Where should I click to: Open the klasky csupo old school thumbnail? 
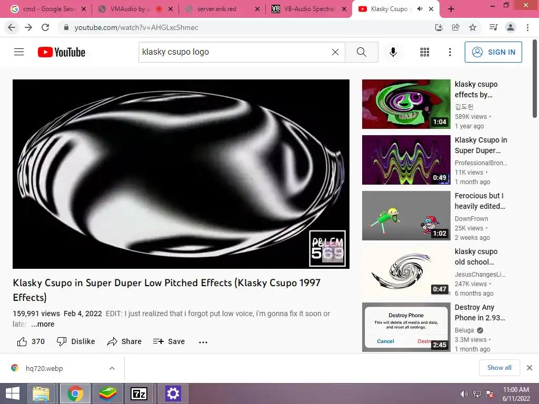(406, 271)
